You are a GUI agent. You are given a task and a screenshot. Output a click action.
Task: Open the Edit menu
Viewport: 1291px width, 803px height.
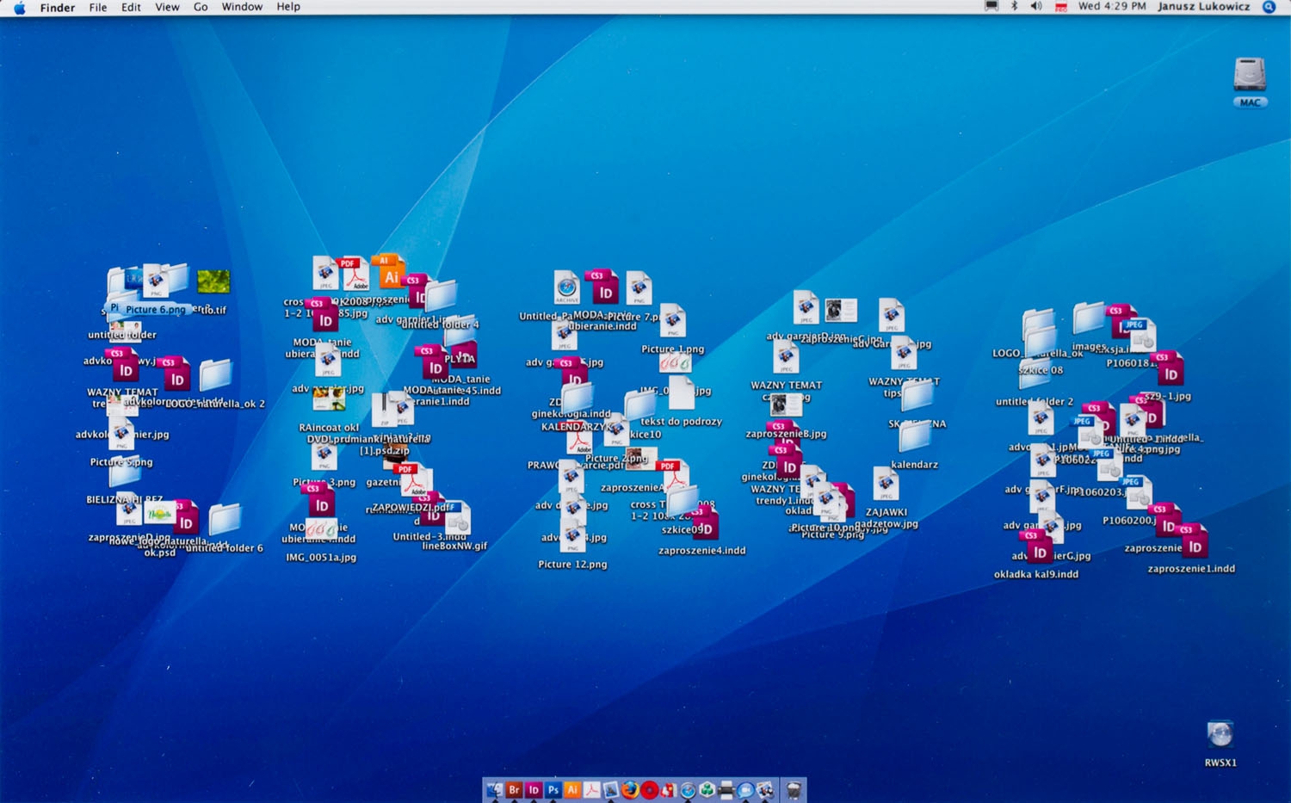click(x=131, y=7)
